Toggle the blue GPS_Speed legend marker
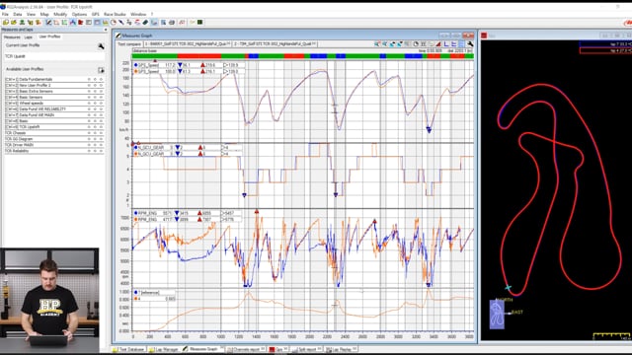 tap(136, 65)
